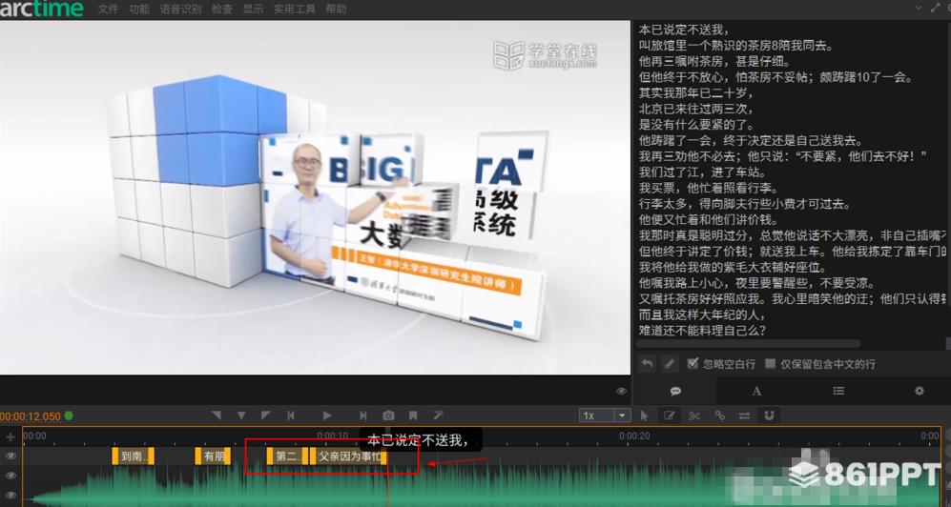951x507 pixels.
Task: Open the list view tab
Action: point(838,392)
